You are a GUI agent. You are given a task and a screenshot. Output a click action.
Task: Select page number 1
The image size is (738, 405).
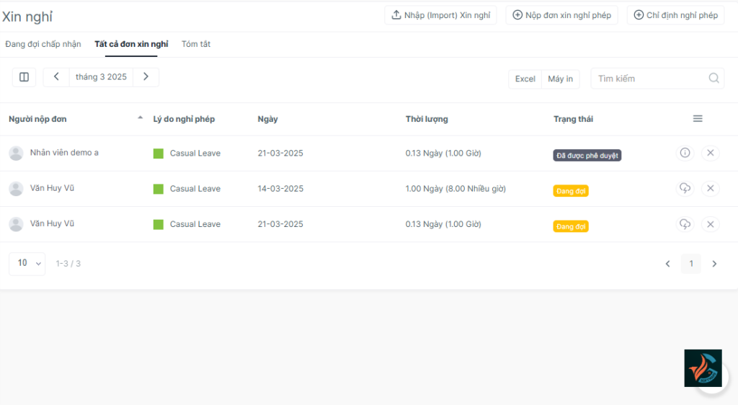691,264
